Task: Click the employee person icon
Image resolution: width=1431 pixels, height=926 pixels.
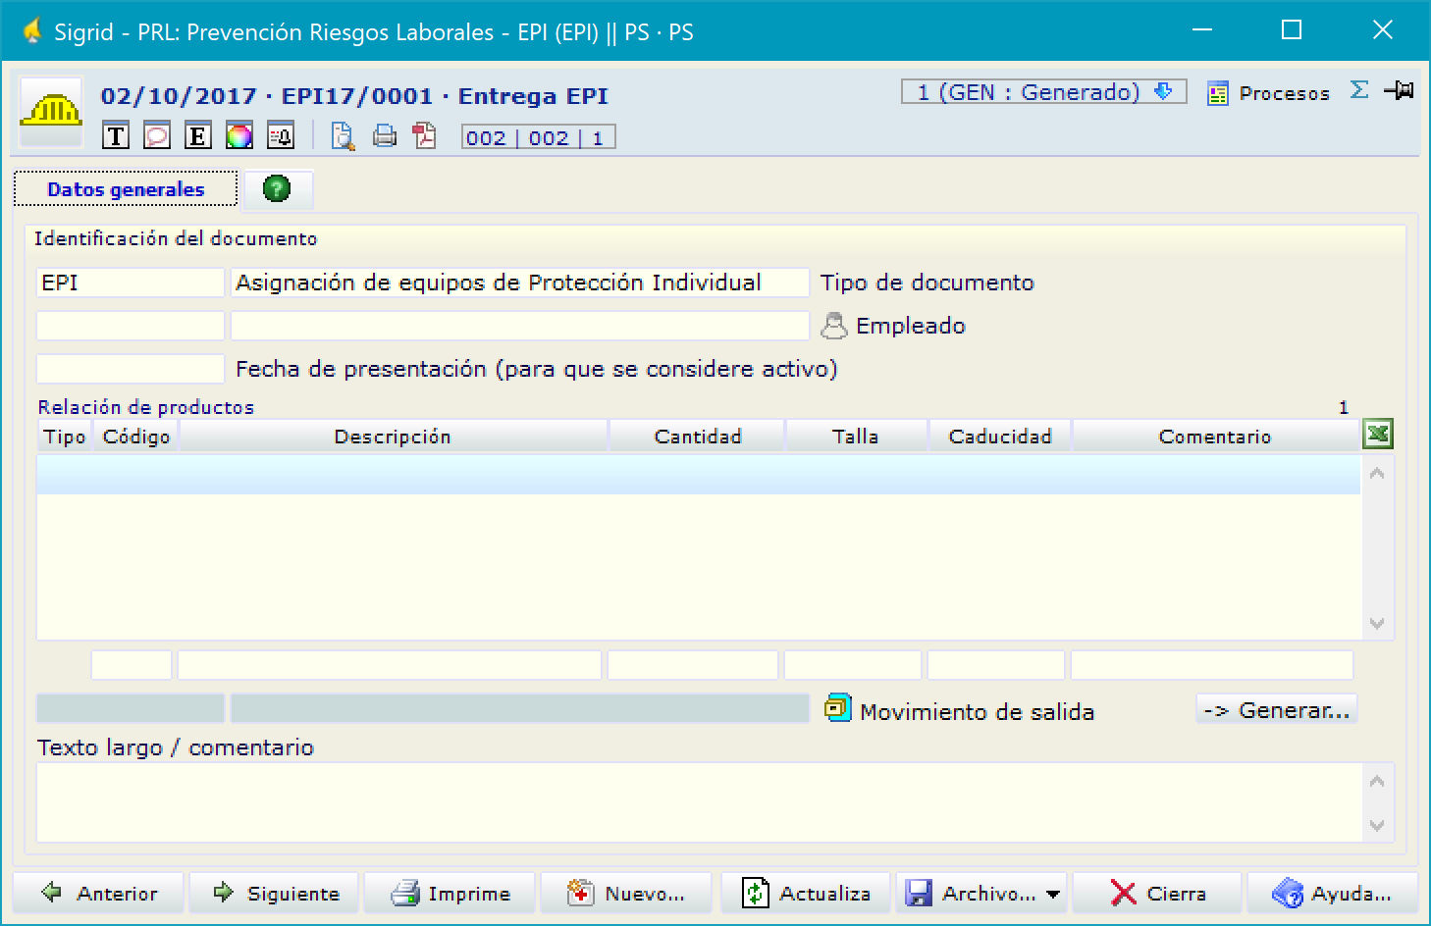Action: 833,326
